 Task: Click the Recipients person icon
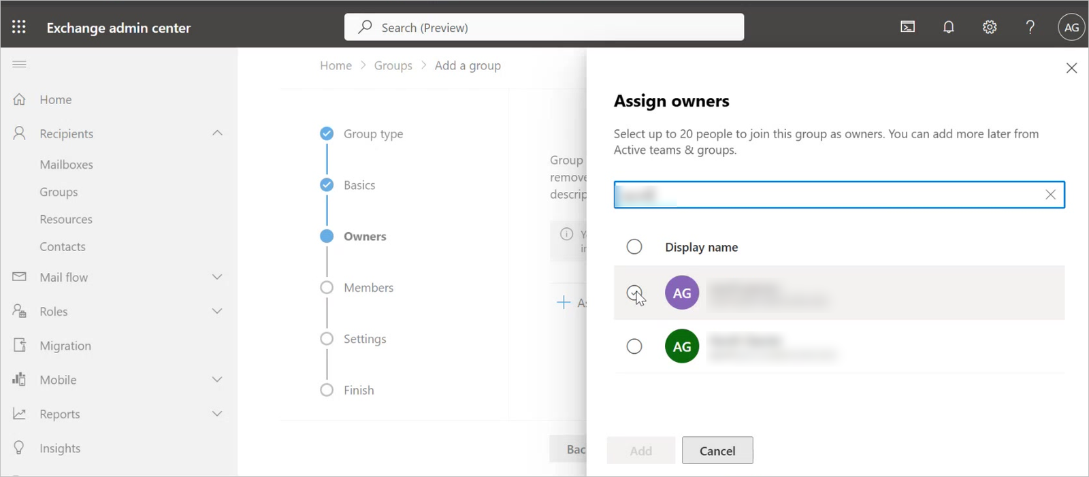[19, 133]
